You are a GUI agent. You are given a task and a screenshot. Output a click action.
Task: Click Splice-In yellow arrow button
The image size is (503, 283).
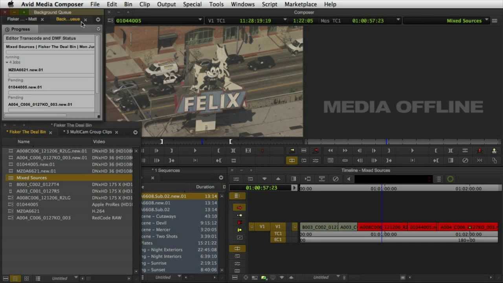pos(292,151)
